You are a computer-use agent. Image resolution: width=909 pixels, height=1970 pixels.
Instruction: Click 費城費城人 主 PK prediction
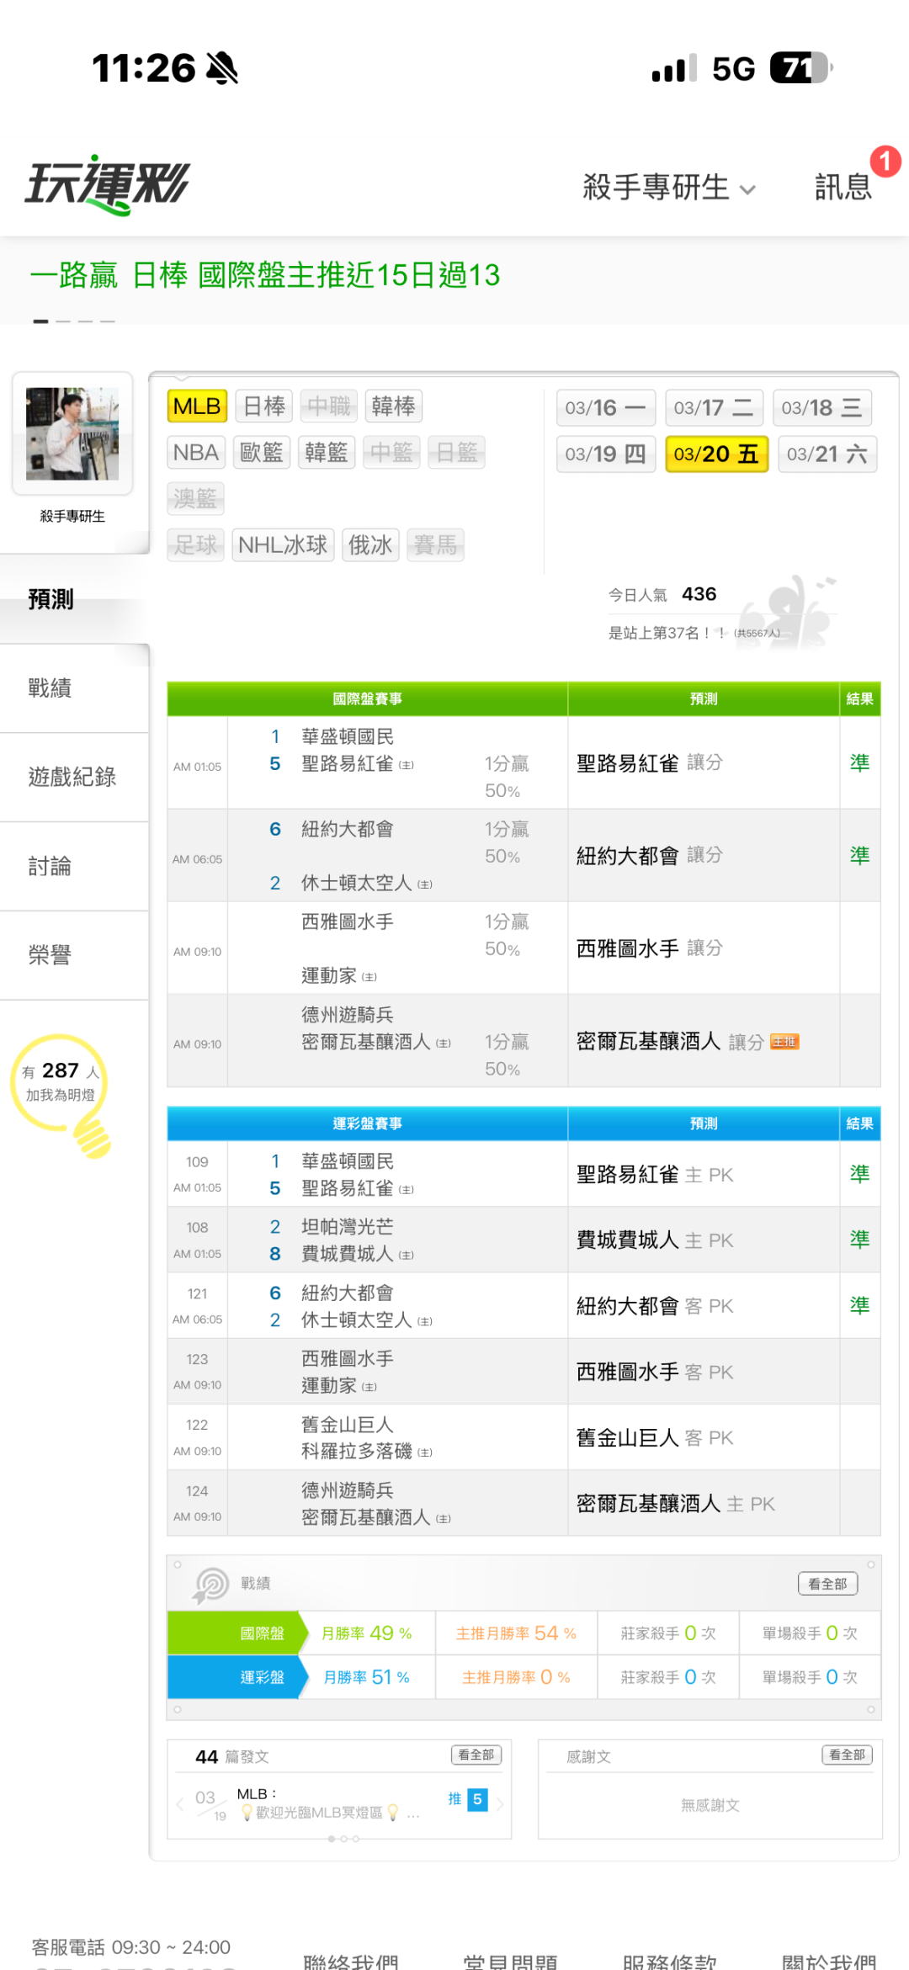point(655,1240)
